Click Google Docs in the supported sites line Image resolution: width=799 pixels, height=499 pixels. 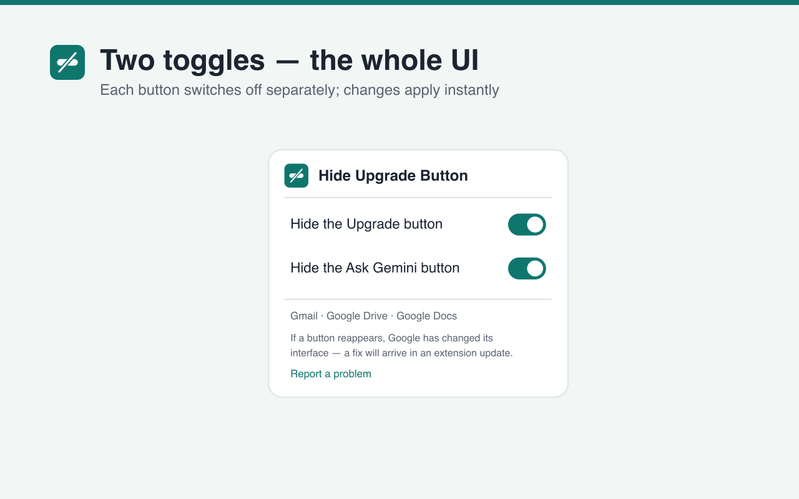tap(427, 316)
